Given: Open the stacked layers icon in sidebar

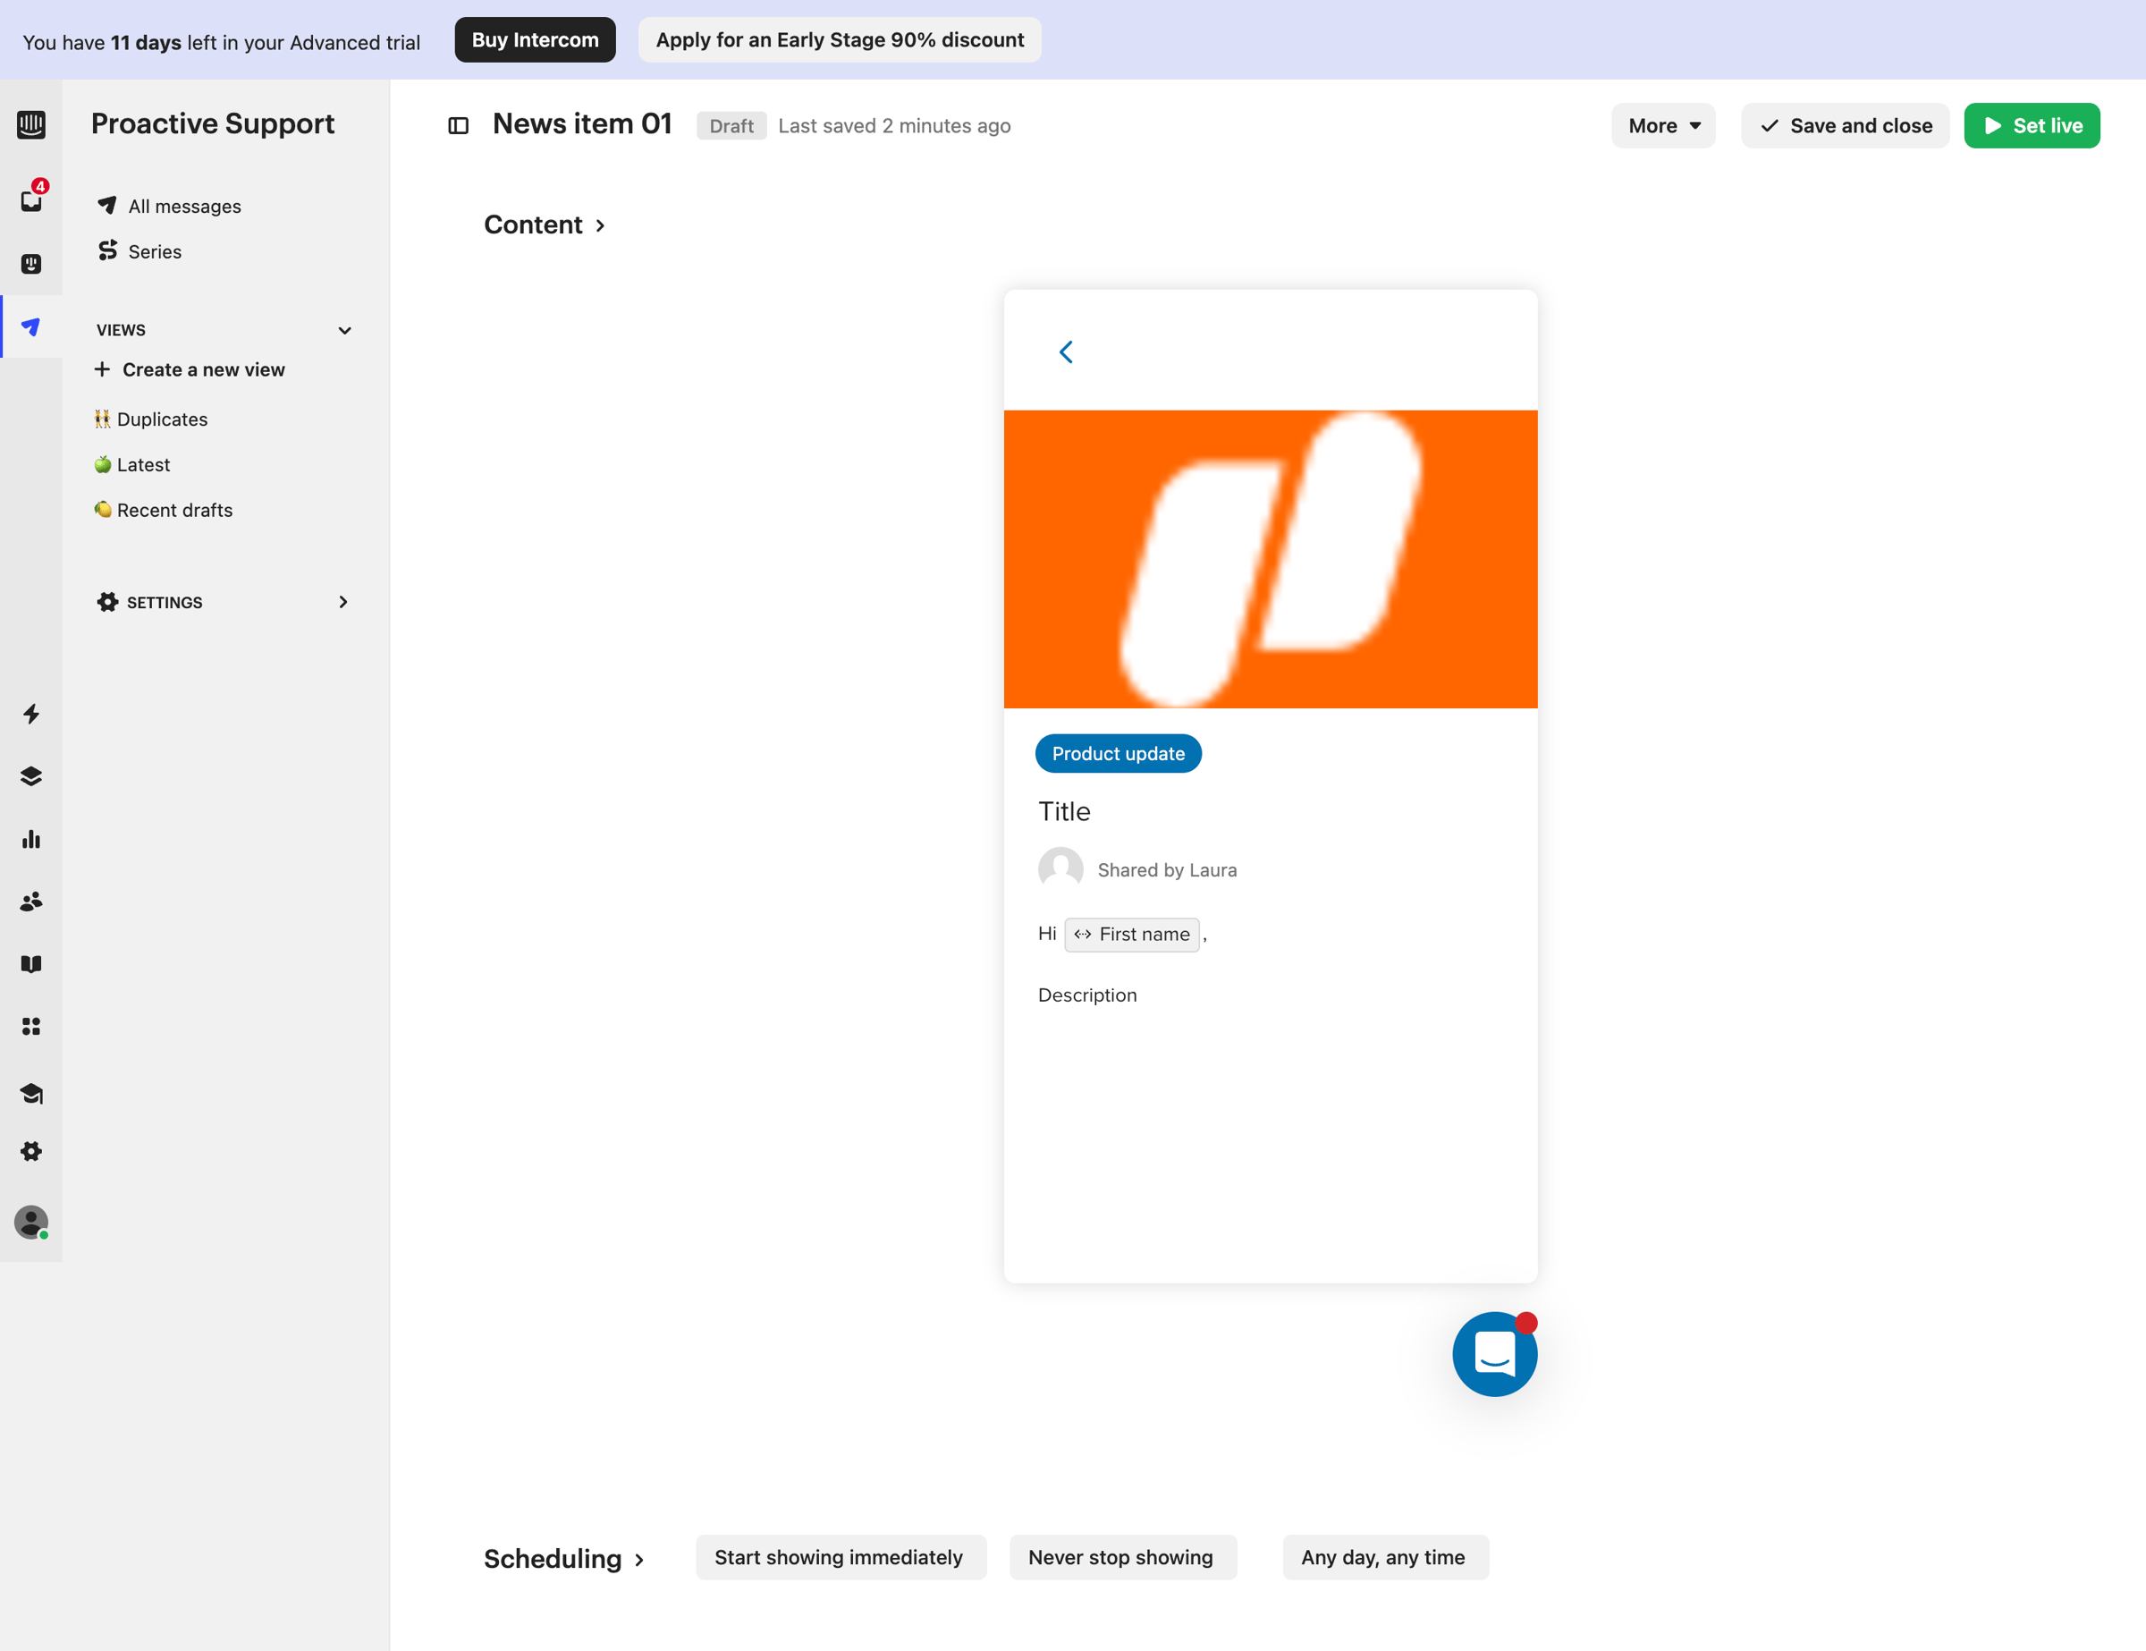Looking at the screenshot, I should pos(30,776).
